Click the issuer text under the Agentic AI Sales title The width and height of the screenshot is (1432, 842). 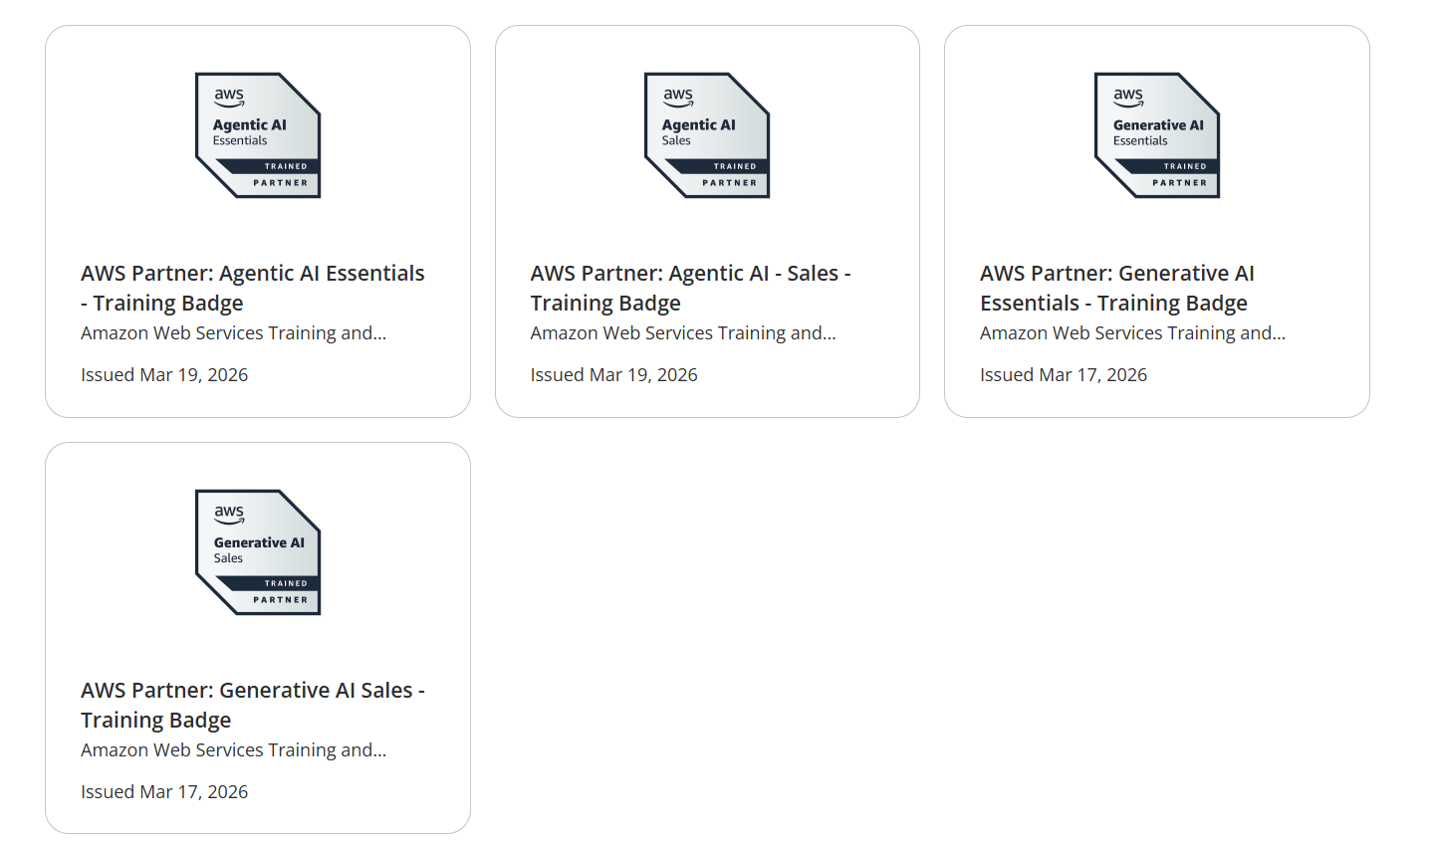(x=683, y=333)
